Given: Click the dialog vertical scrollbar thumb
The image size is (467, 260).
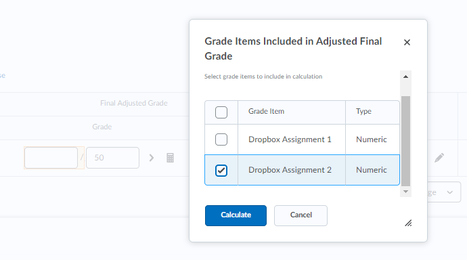Looking at the screenshot, I should click(405, 141).
